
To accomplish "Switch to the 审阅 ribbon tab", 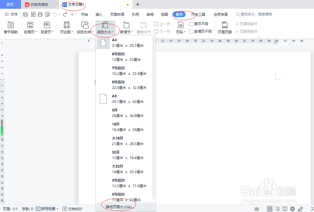I will click(150, 14).
